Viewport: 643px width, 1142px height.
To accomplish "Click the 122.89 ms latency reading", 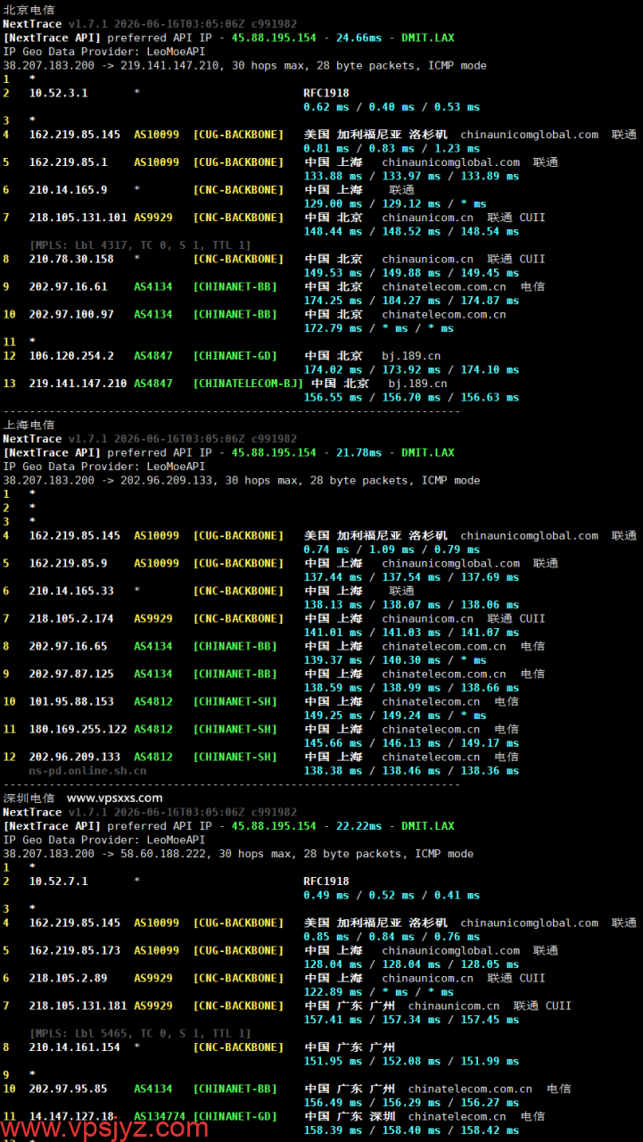I will (x=334, y=991).
